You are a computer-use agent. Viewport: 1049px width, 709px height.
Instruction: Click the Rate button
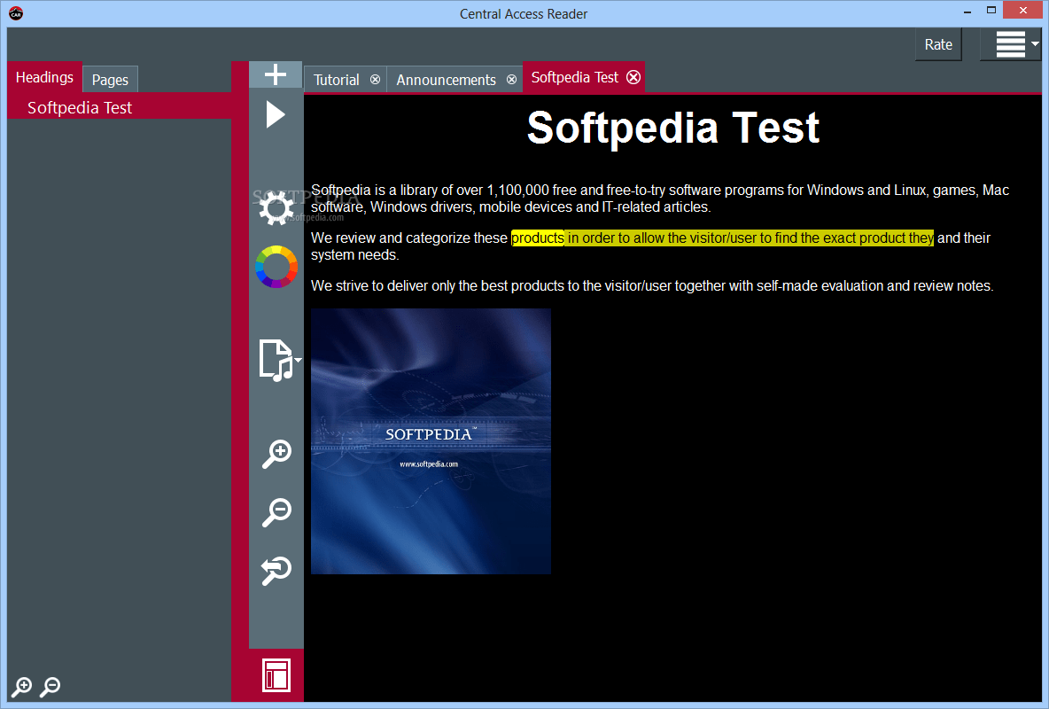tap(938, 43)
